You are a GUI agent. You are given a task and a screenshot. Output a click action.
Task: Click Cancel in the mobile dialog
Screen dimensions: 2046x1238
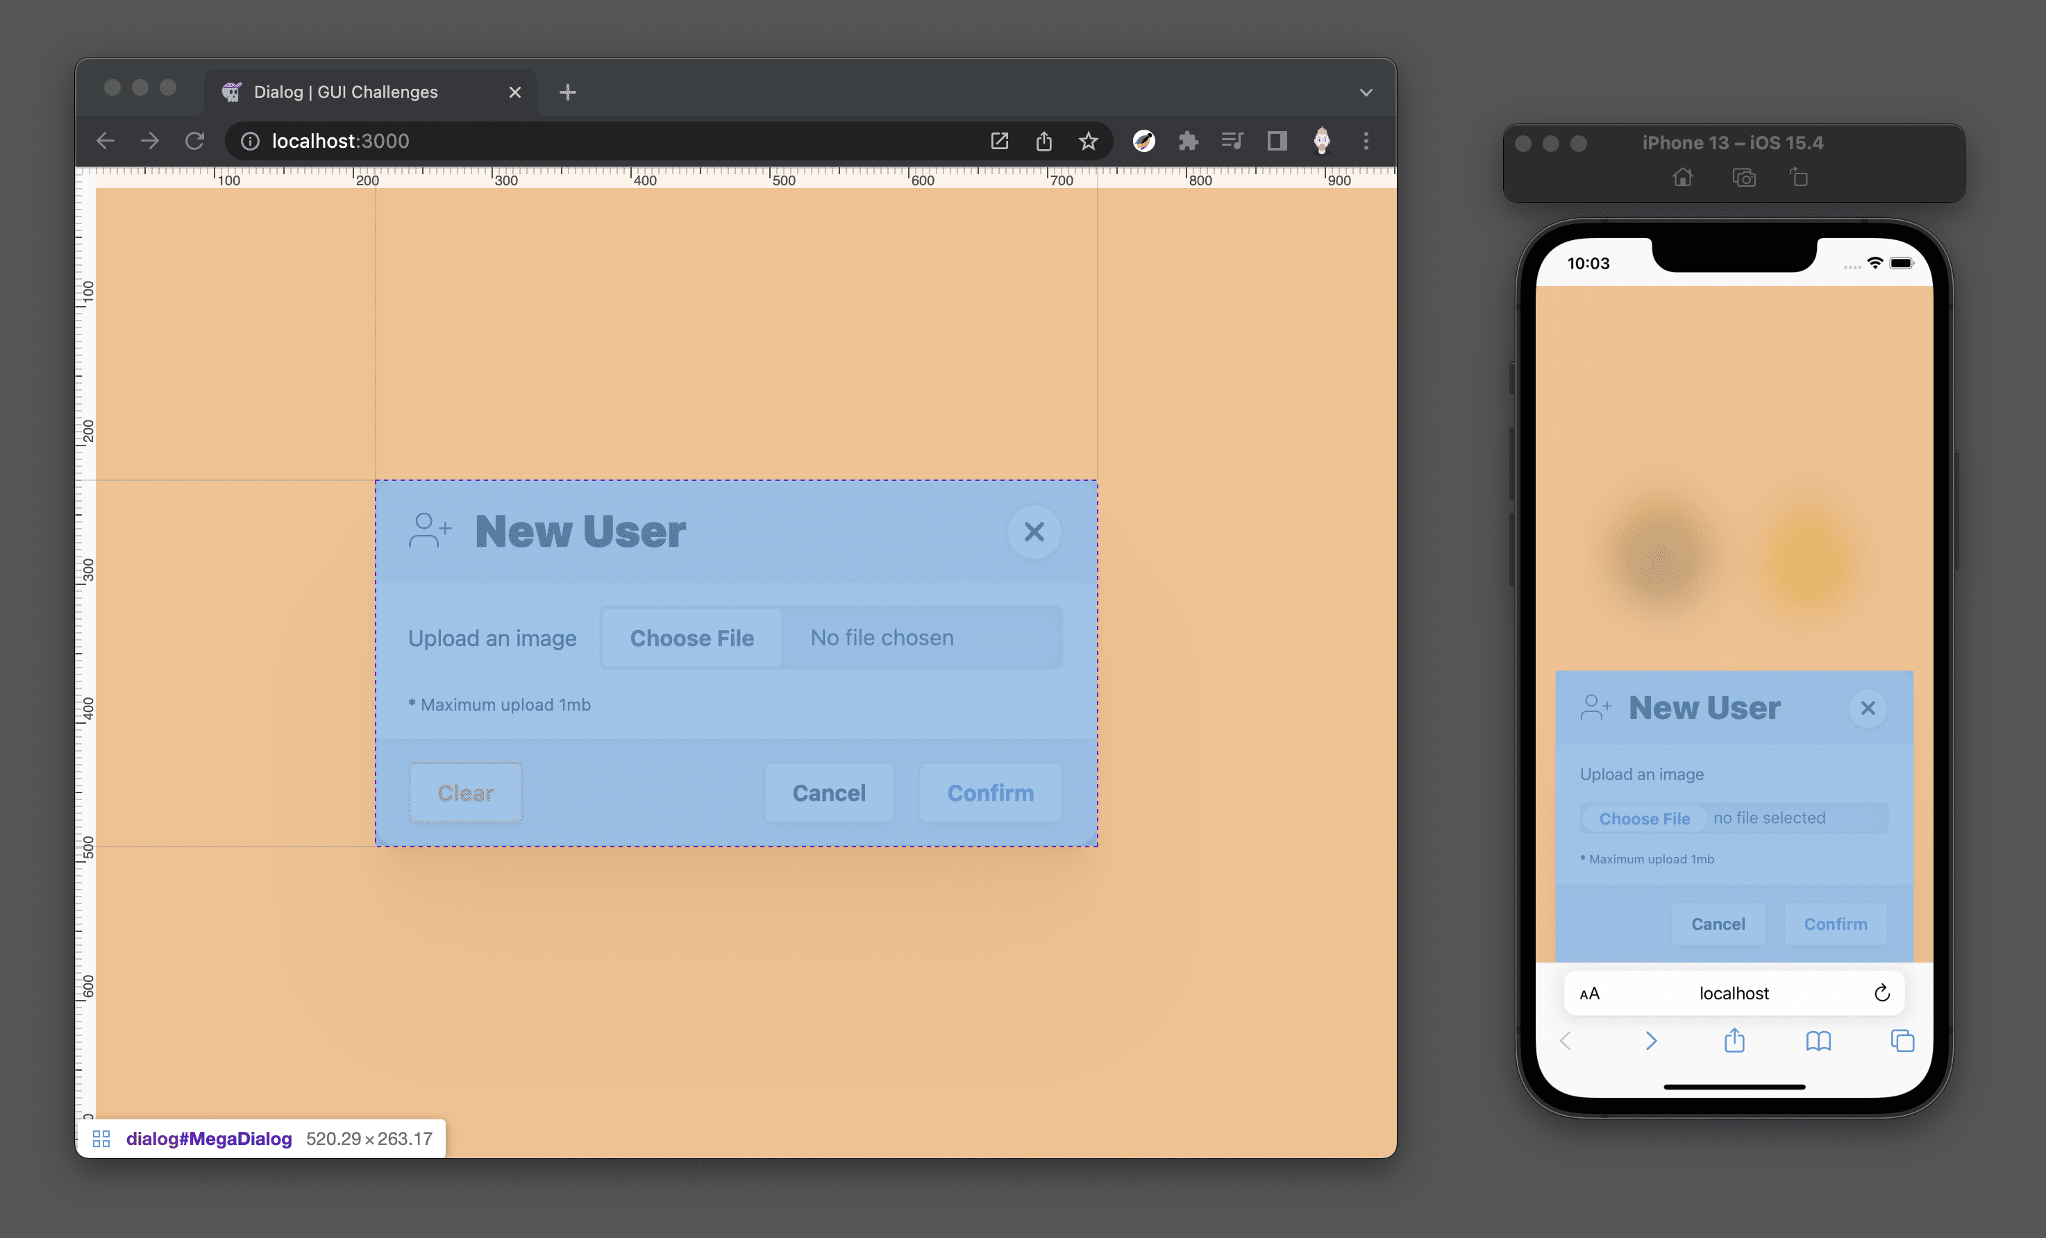tap(1717, 923)
